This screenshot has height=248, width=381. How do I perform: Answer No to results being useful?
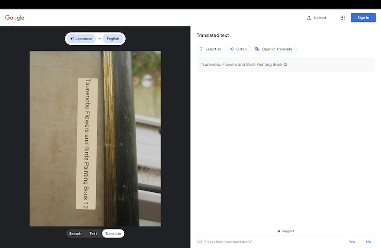click(x=368, y=242)
